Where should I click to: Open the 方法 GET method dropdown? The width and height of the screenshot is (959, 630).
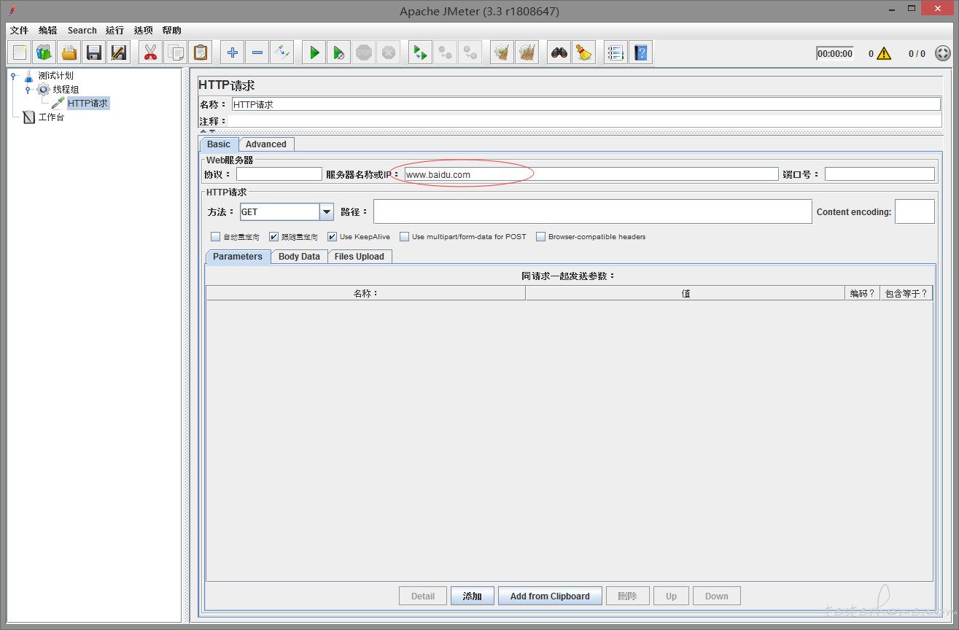(327, 211)
